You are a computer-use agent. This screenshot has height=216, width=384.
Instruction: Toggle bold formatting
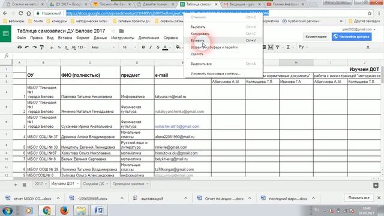click(x=143, y=47)
